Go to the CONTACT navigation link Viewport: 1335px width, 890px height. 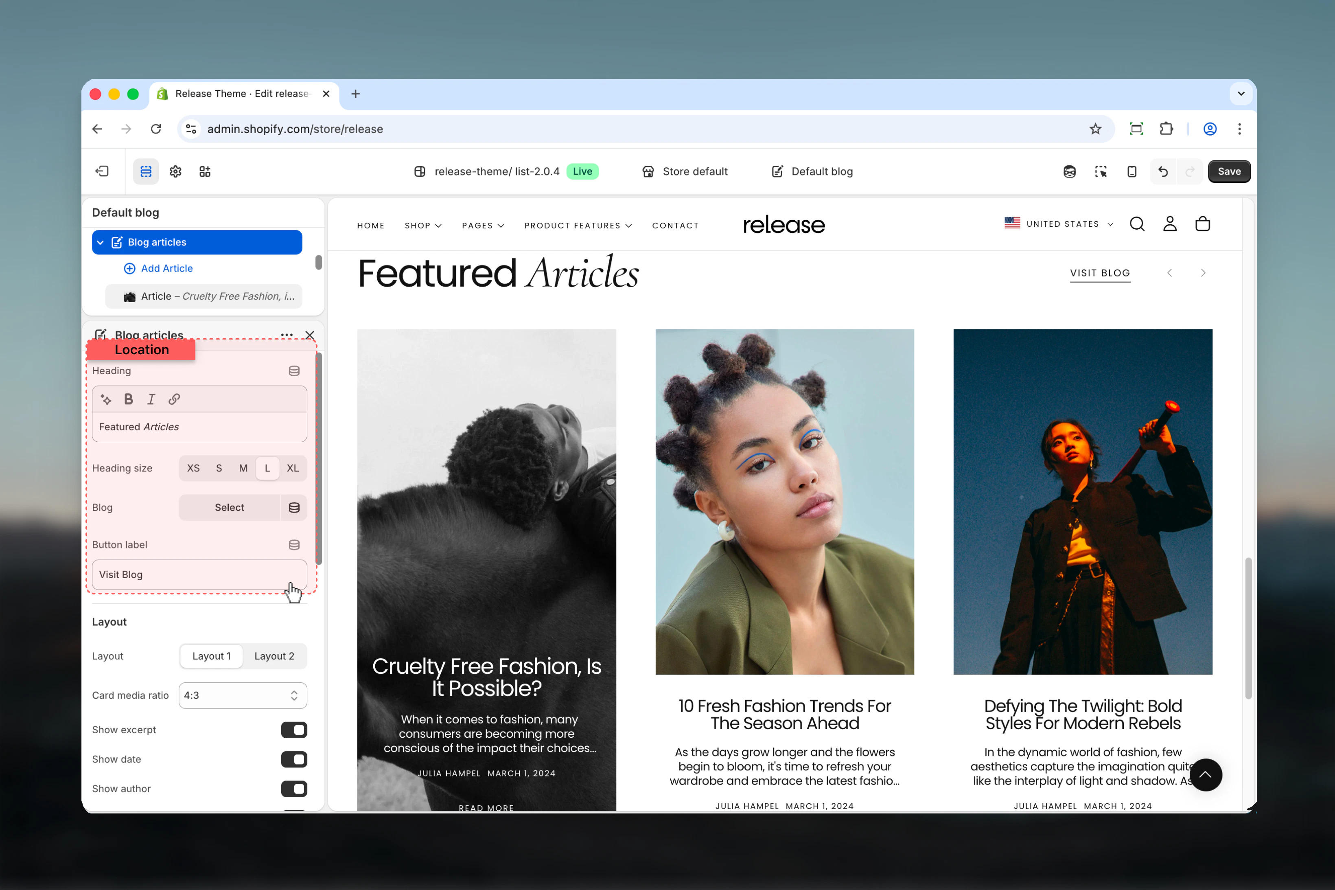coord(675,226)
